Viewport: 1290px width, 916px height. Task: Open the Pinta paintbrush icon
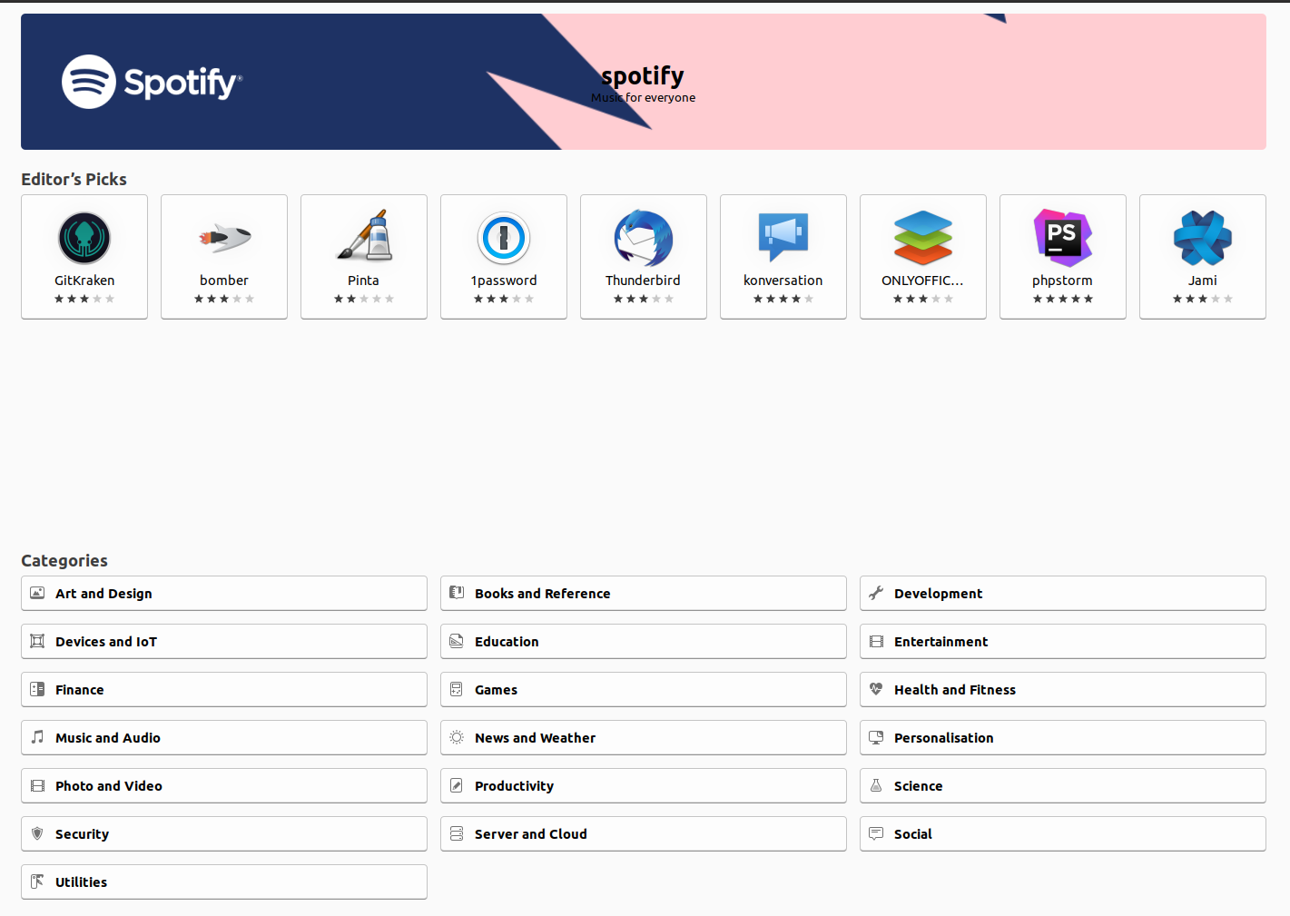click(x=364, y=238)
